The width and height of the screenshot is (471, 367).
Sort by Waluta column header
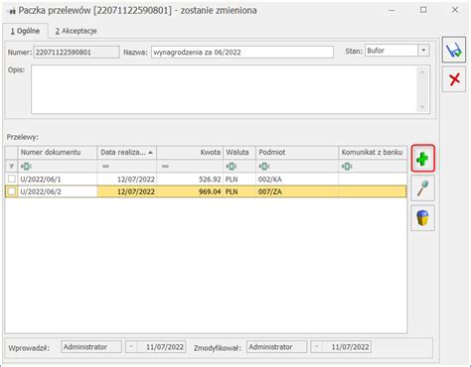point(239,152)
